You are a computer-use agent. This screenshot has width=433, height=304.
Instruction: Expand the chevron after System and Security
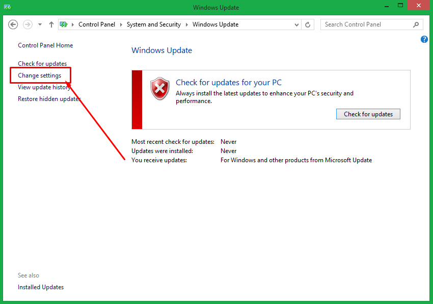(186, 24)
